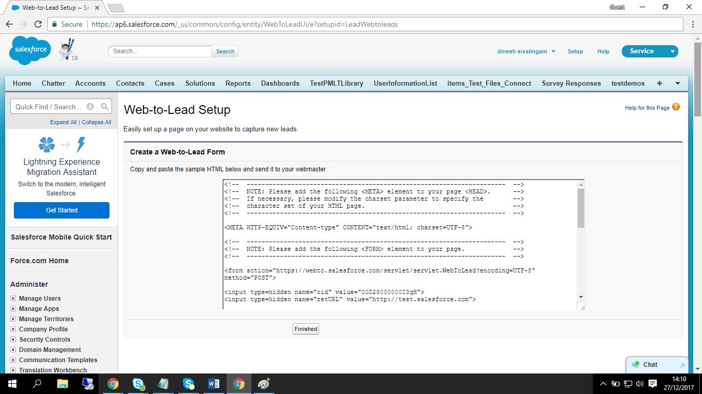The width and height of the screenshot is (702, 394).
Task: Open Chrome menu three-dots icon
Action: tap(692, 24)
